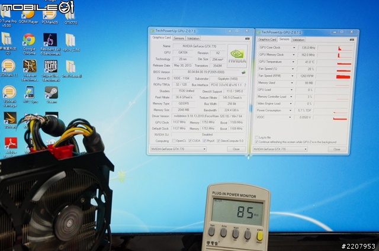Click the screenshot camera icon in left GPU-Z window
This screenshot has width=379, height=251.
click(248, 38)
